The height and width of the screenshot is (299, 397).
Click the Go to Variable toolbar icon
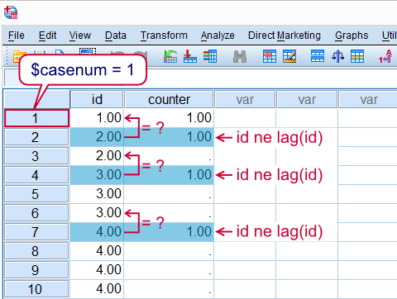click(190, 56)
